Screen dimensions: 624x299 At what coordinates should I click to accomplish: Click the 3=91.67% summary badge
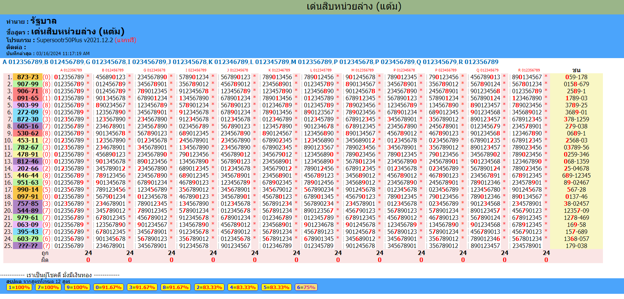point(142,287)
